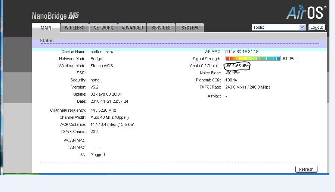Go to the NETWORK tab
Image resolution: width=335 pixels, height=192 pixels.
click(x=103, y=28)
